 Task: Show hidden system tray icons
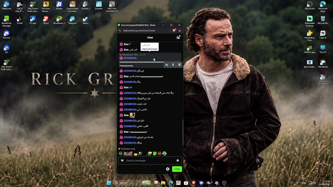tap(292, 183)
